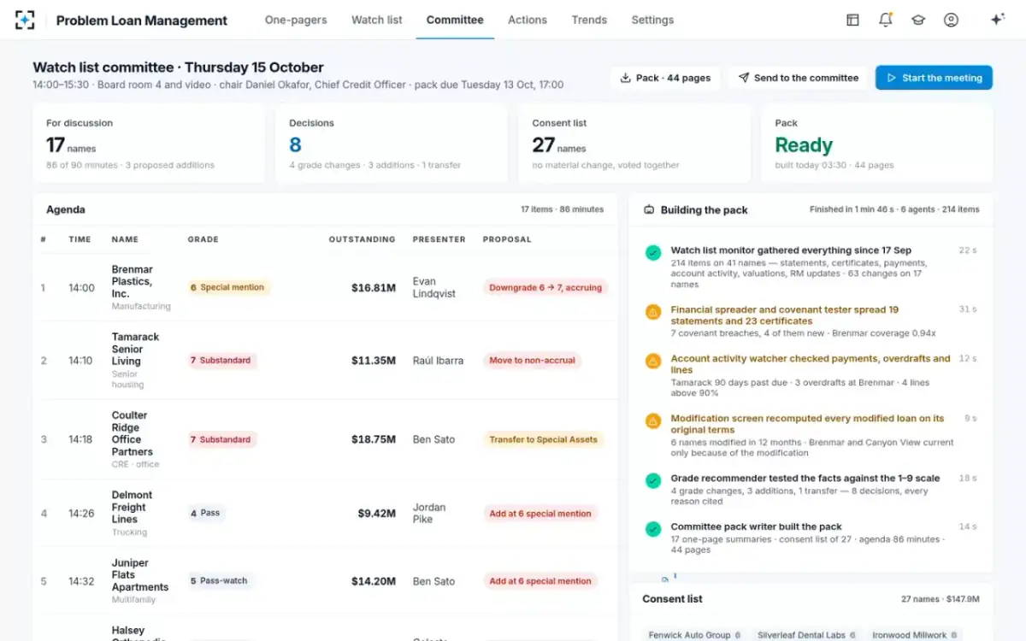Click the $14.20M outstanding amount
The height and width of the screenshot is (641, 1026).
374,581
